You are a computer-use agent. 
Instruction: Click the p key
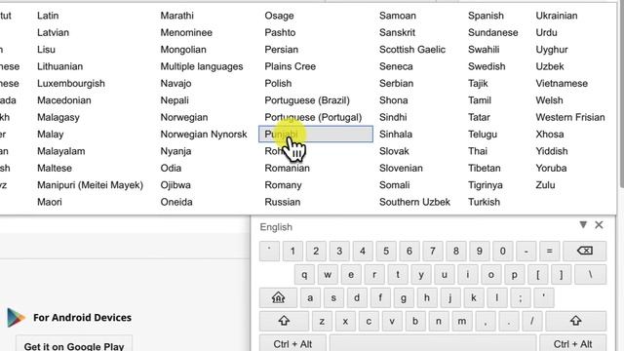pos(514,275)
